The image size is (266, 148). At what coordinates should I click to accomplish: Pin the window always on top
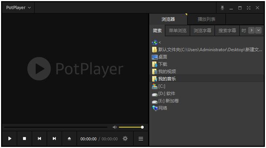[222, 8]
